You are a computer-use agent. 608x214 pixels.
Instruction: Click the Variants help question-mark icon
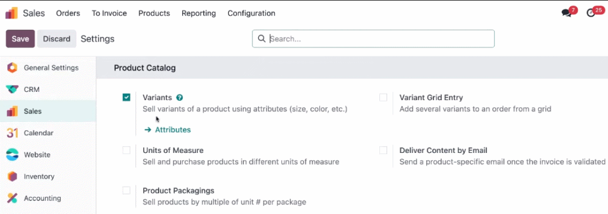pyautogui.click(x=179, y=98)
